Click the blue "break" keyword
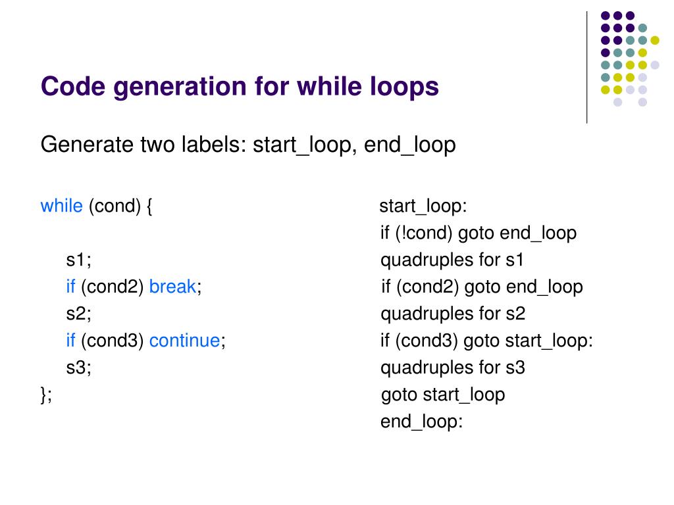The width and height of the screenshot is (674, 505). (172, 287)
